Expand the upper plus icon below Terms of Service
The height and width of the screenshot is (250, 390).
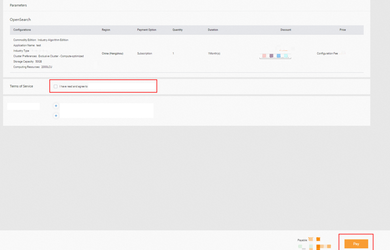56,106
